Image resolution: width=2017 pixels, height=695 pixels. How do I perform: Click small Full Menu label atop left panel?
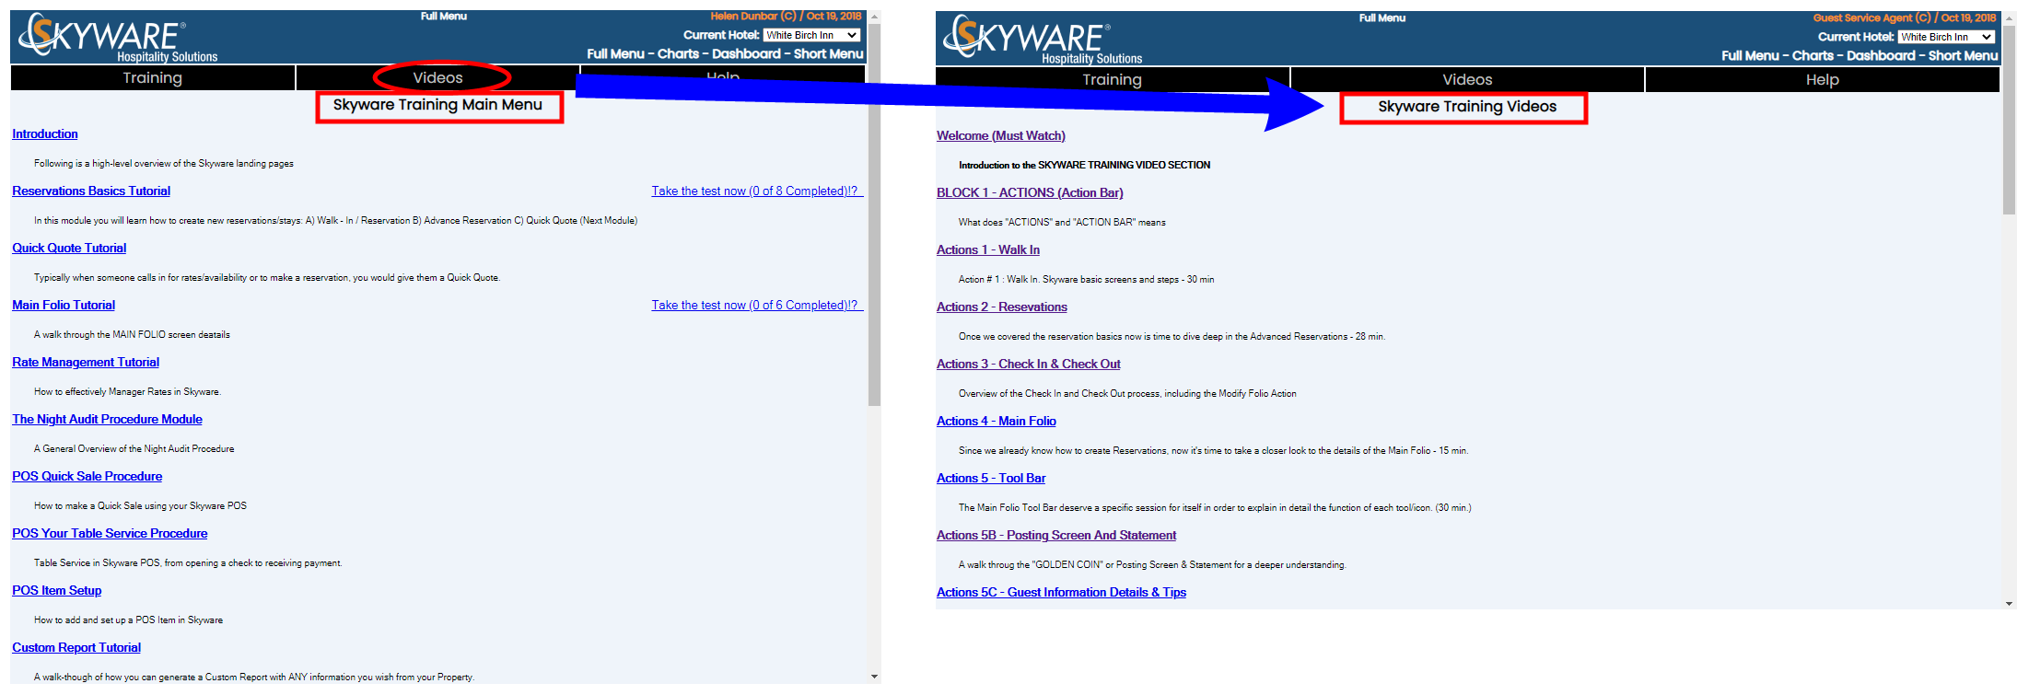(x=444, y=17)
